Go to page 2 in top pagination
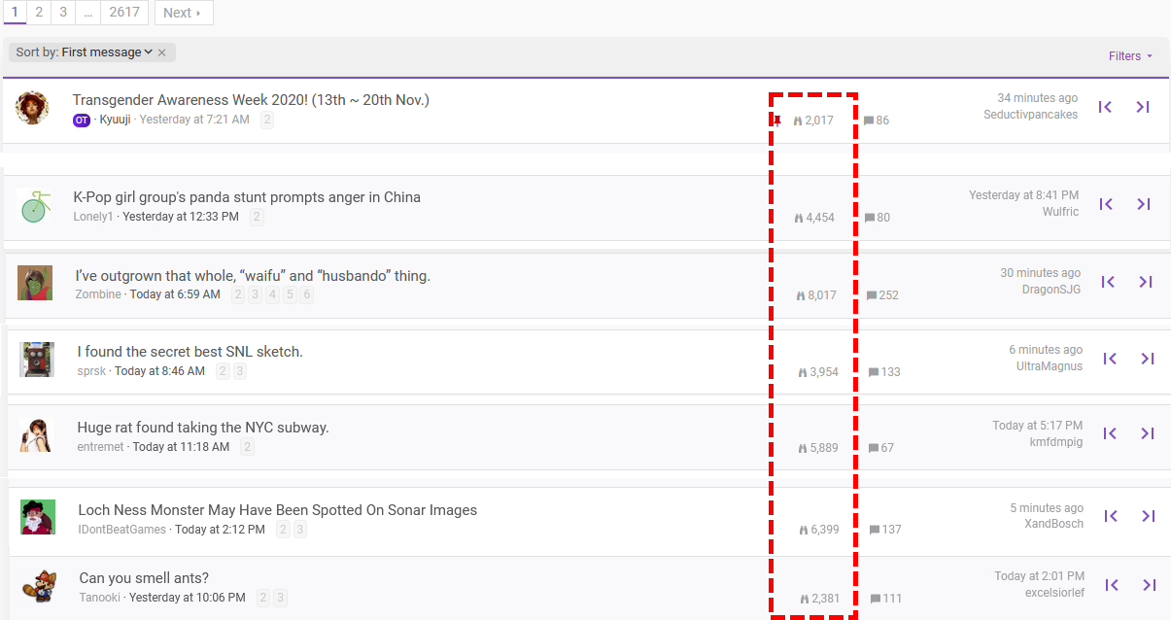Screen dimensions: 1171x620 [39, 13]
